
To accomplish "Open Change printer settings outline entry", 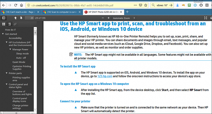I will 20,107.
